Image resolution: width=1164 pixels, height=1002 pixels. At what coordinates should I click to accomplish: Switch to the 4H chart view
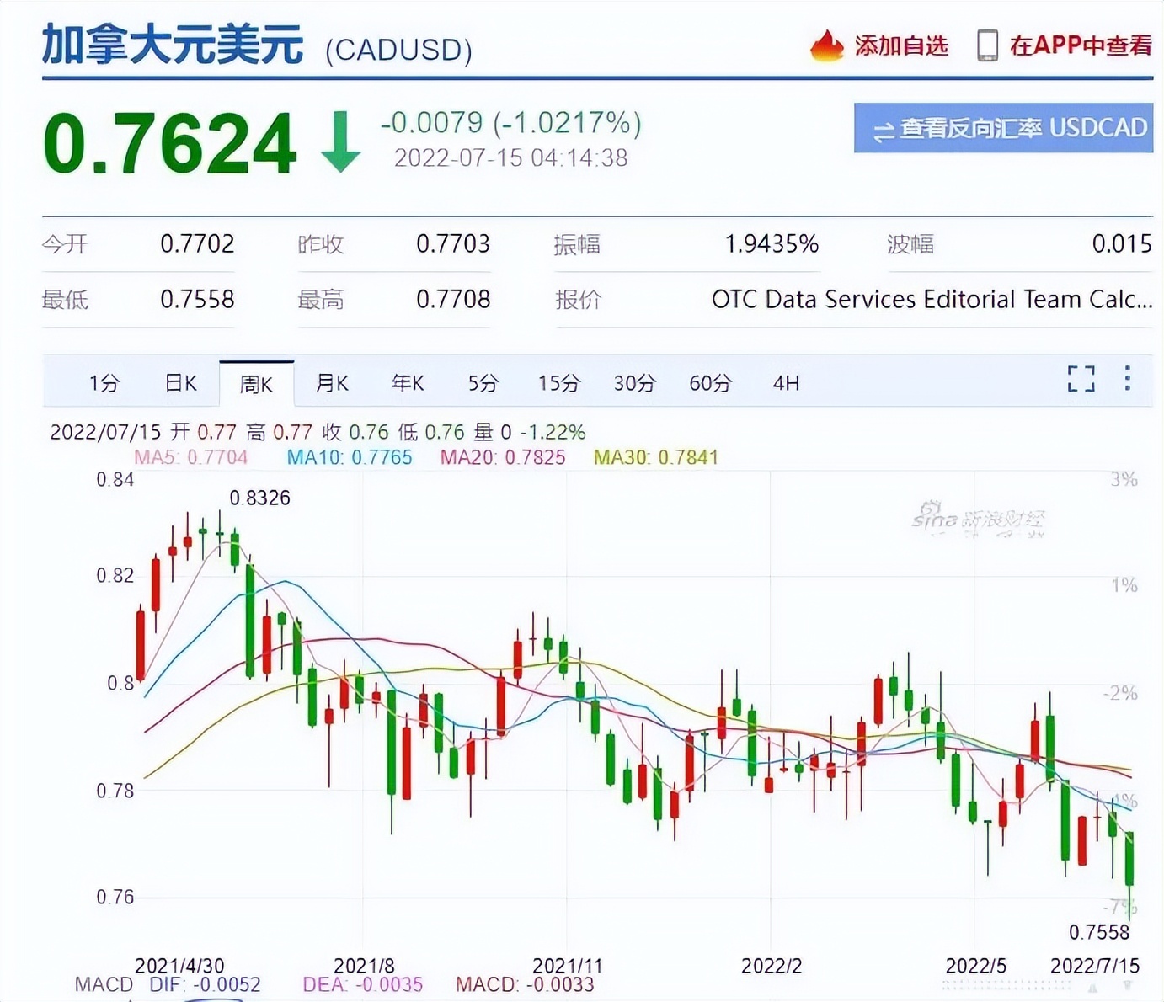click(784, 383)
